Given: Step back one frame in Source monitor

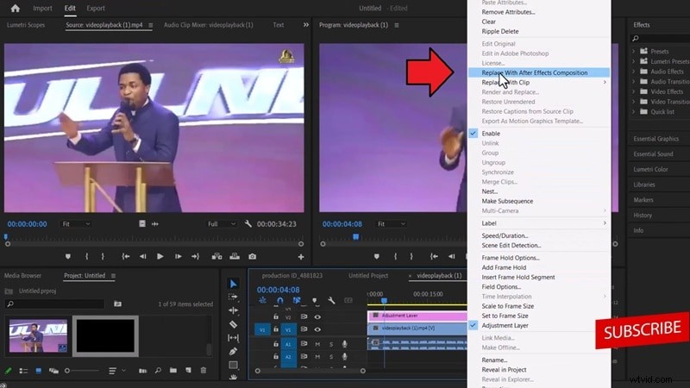Looking at the screenshot, I should 142,256.
